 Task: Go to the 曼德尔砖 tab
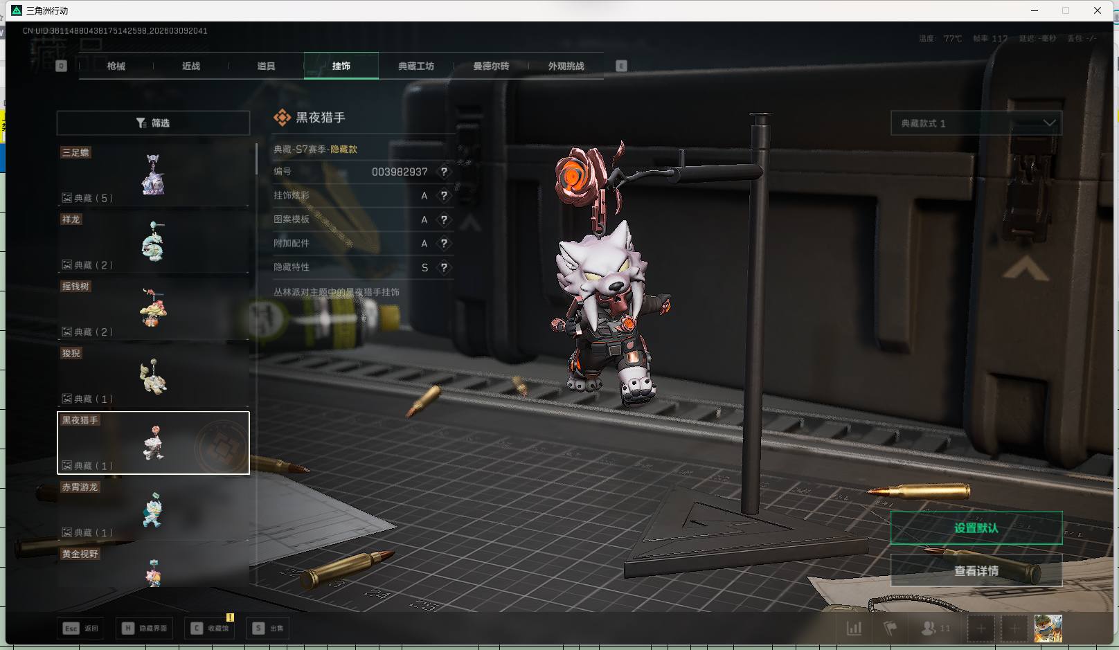click(491, 66)
